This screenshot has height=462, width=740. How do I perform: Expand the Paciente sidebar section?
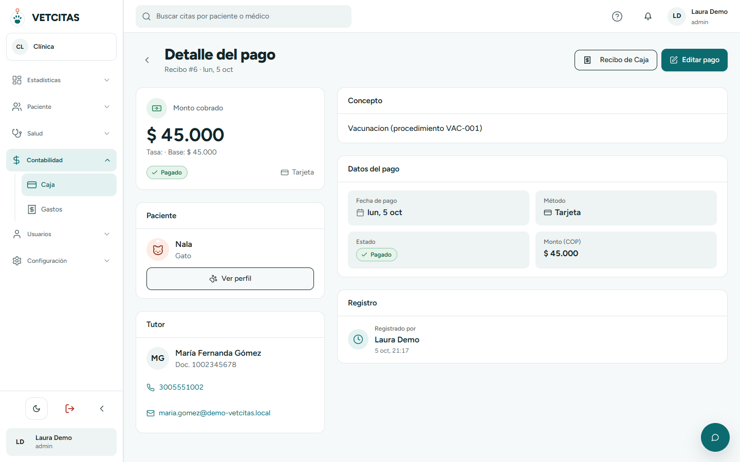(61, 107)
